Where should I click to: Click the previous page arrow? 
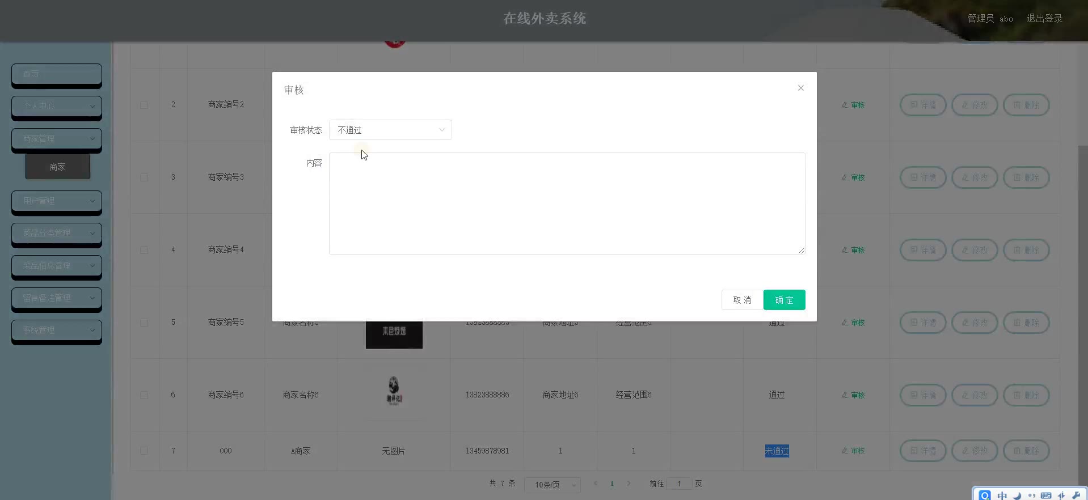pos(595,484)
